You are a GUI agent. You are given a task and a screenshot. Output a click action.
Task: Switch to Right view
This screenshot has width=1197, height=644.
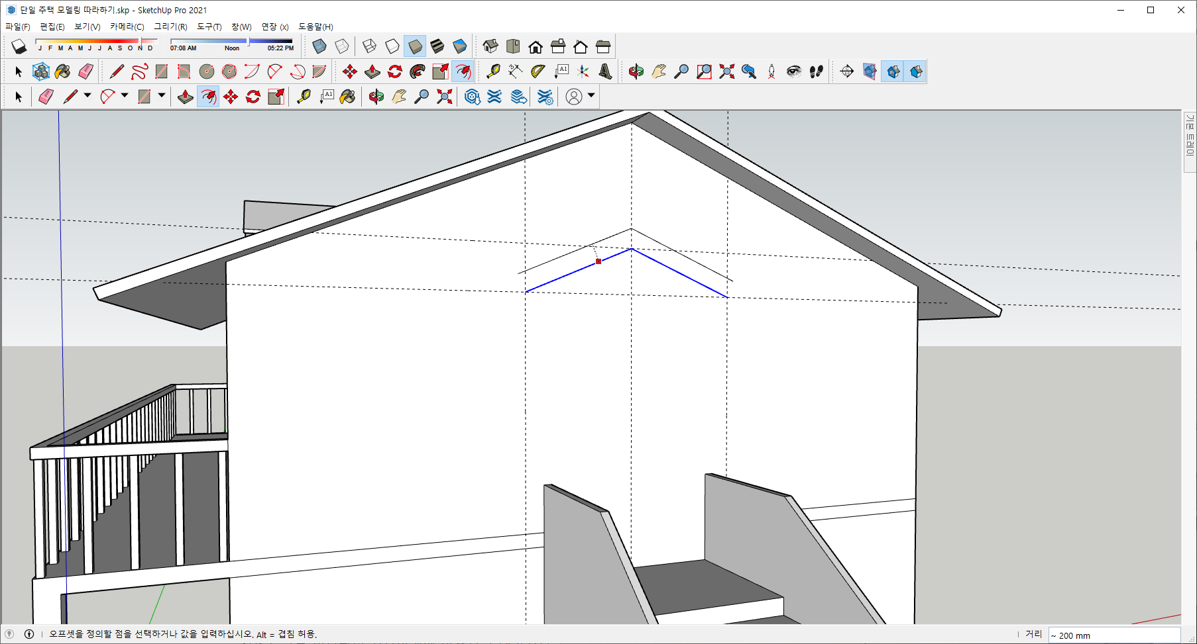point(558,46)
